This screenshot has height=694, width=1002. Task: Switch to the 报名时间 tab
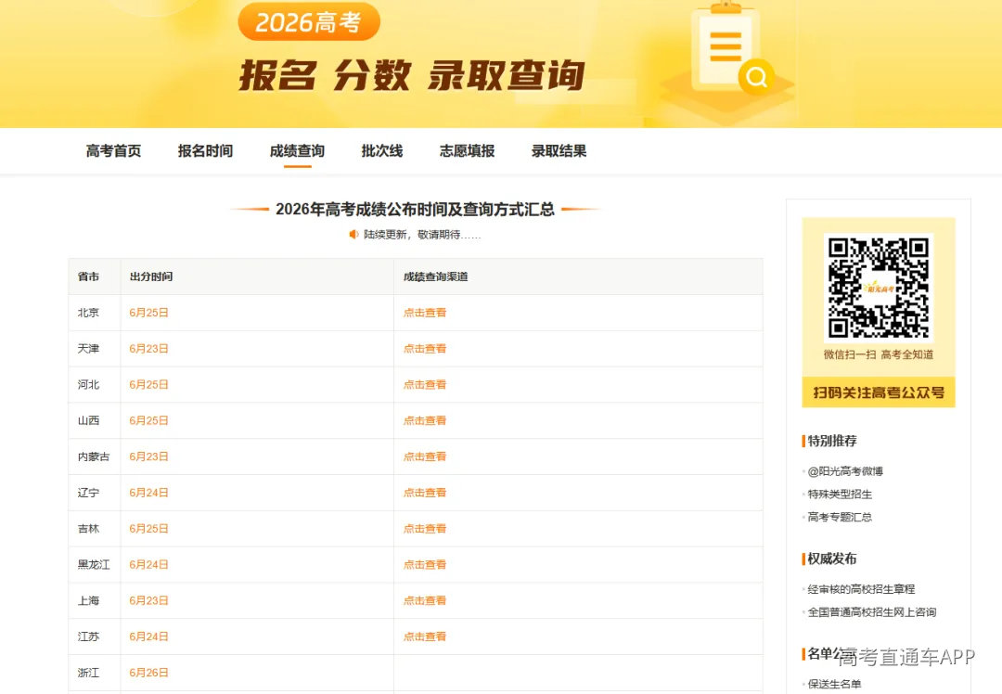coord(205,151)
